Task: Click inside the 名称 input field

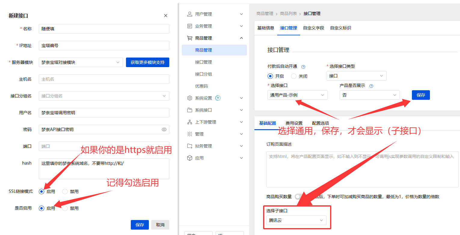Action: [x=104, y=29]
